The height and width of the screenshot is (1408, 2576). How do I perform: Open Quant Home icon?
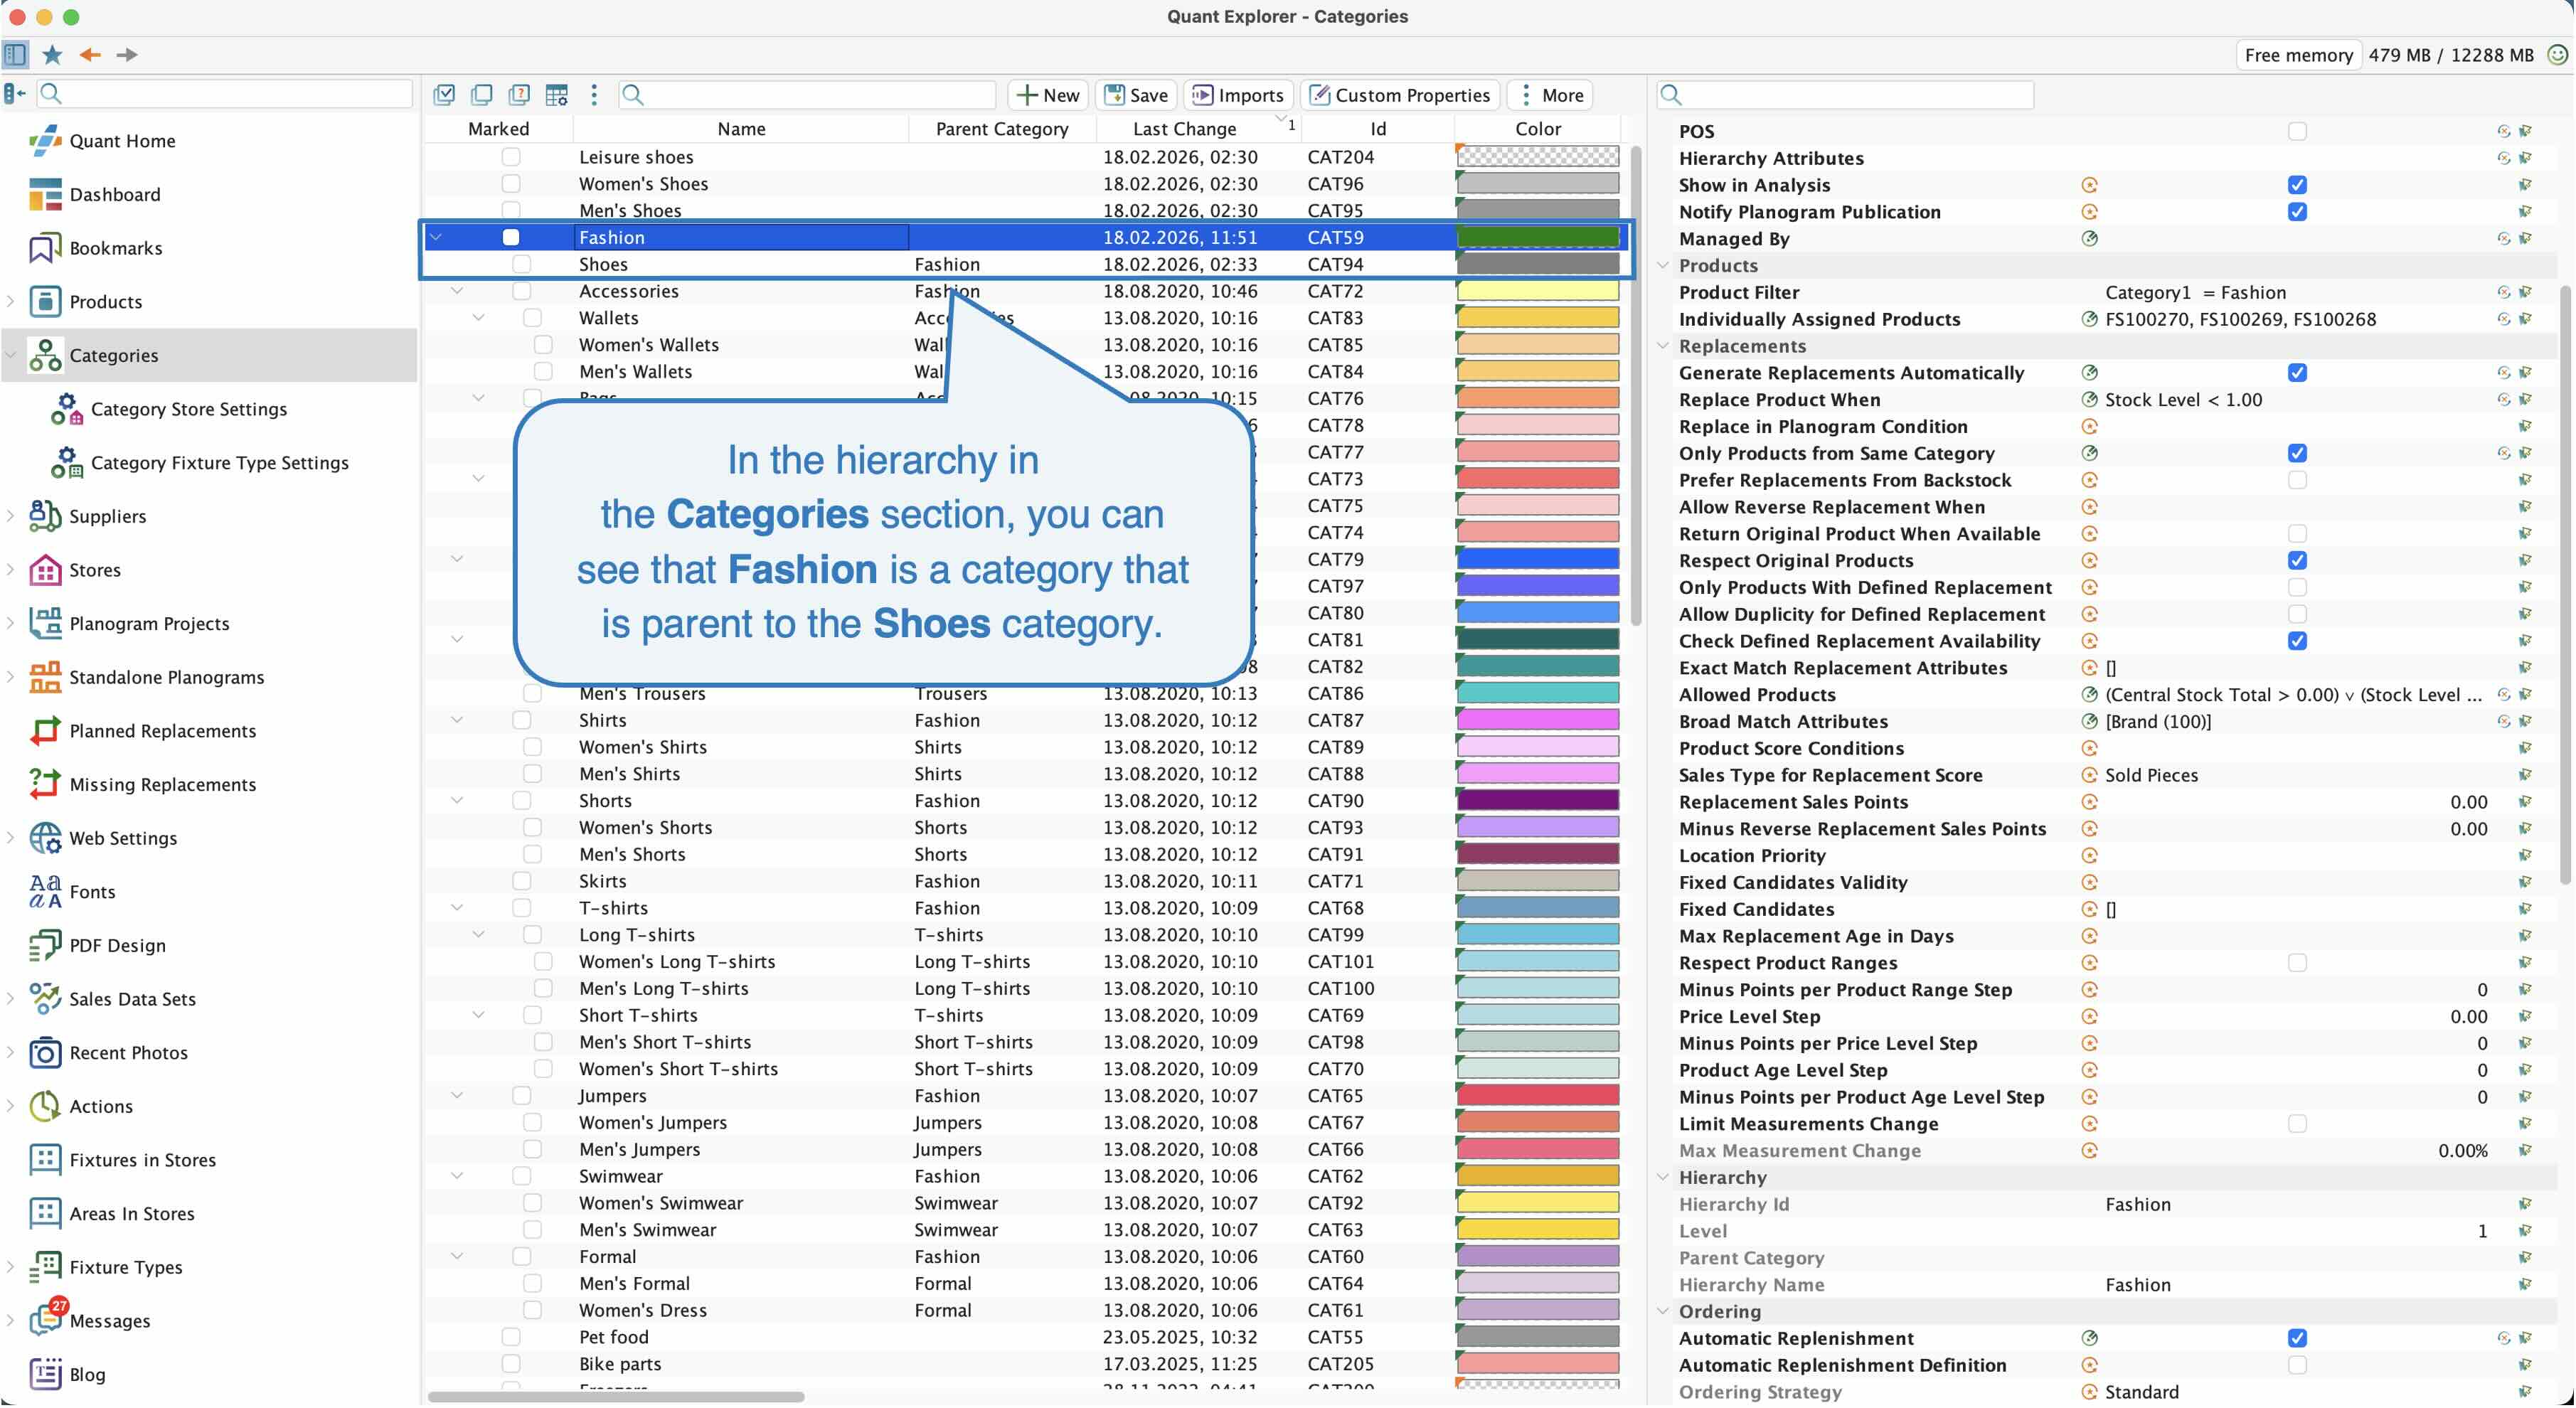tap(45, 141)
